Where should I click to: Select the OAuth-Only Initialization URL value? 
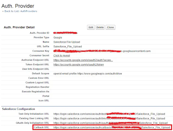(111, 123)
